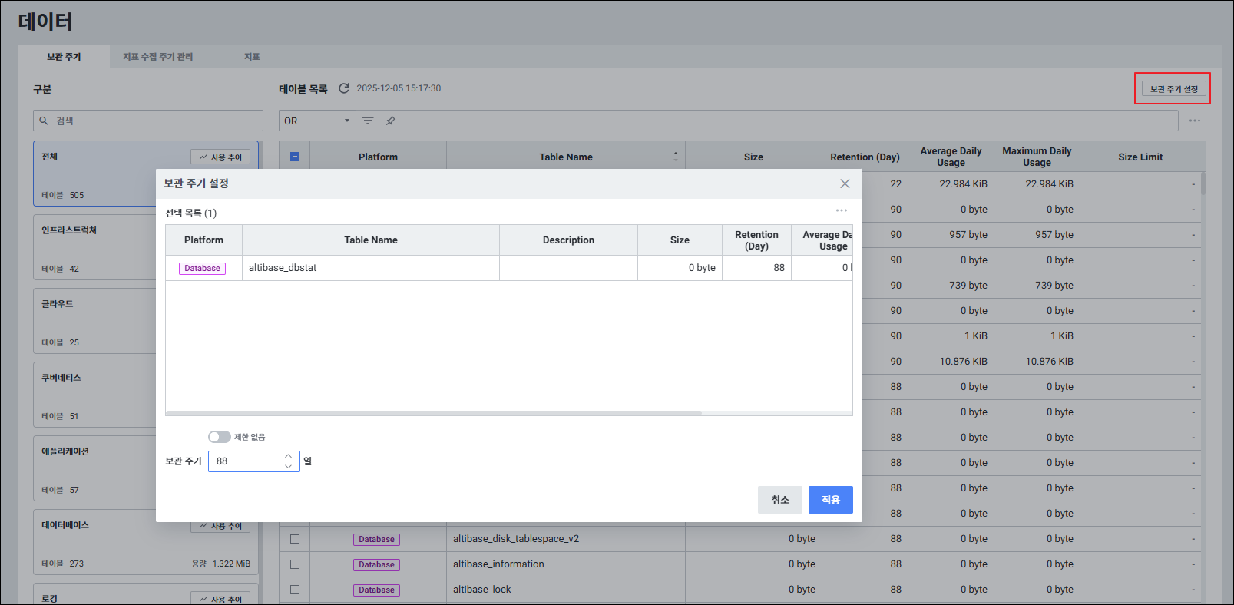
Task: Check the box for altibase_information row
Action: pyautogui.click(x=295, y=564)
